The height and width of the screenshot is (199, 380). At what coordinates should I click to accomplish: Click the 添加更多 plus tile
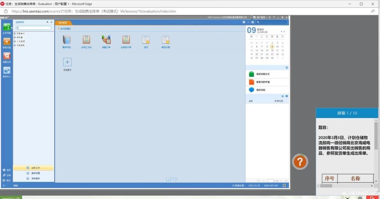point(67,62)
